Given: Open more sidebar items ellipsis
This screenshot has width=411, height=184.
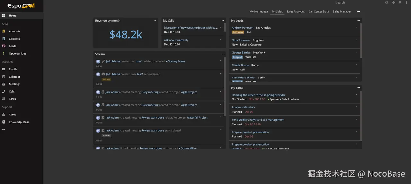Looking at the screenshot, I should click(x=4, y=129).
